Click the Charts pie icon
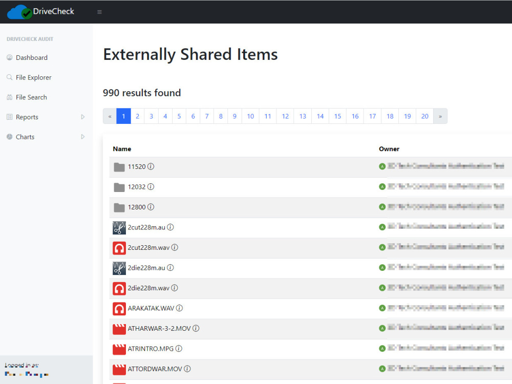512x384 pixels. point(9,137)
